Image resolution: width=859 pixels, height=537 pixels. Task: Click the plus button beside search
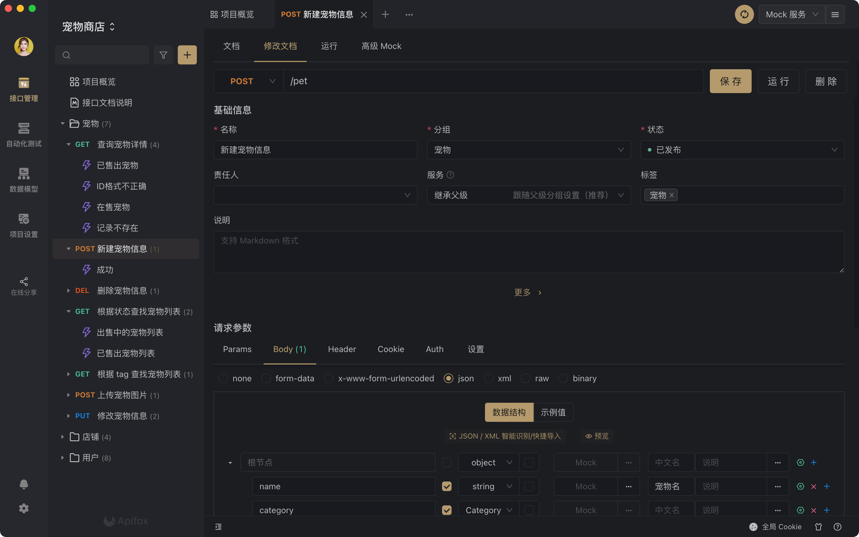[x=187, y=55]
